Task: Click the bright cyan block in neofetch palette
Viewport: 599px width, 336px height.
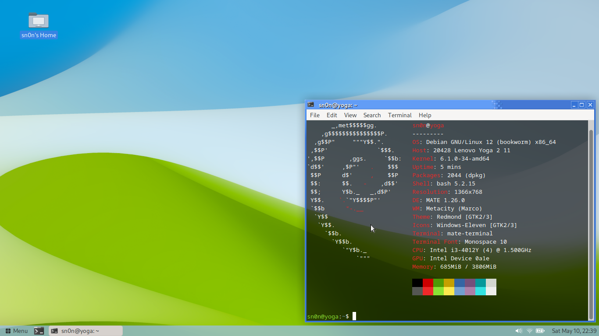Action: tap(481, 291)
